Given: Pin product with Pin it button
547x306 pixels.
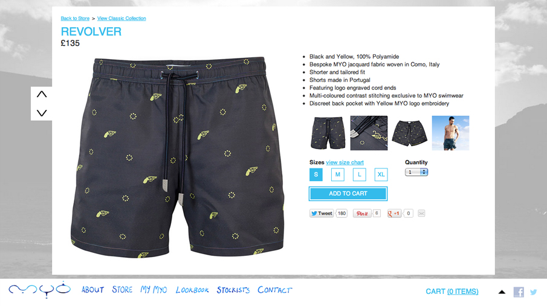Looking at the screenshot, I should pyautogui.click(x=362, y=213).
